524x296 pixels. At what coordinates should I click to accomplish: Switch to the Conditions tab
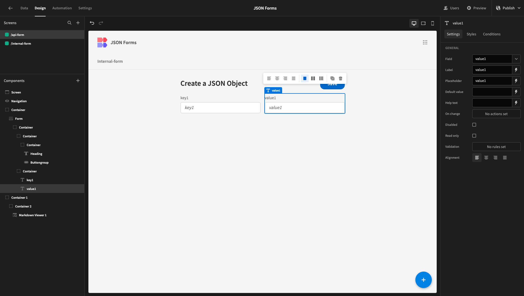coord(491,34)
